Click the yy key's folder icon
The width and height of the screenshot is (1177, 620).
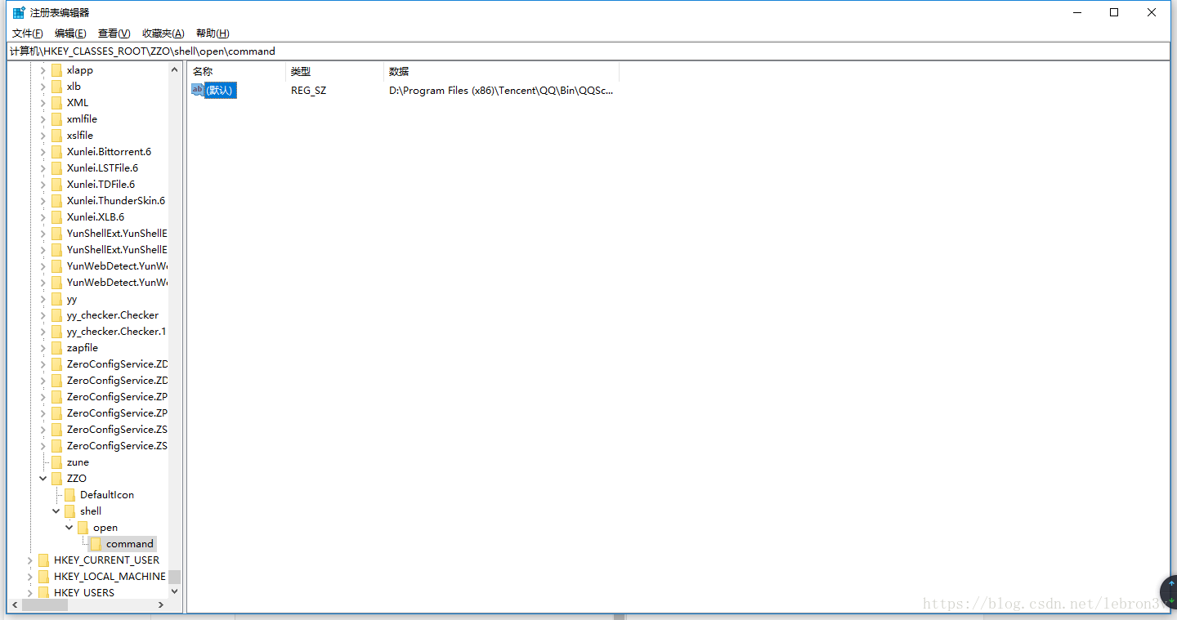click(x=57, y=298)
